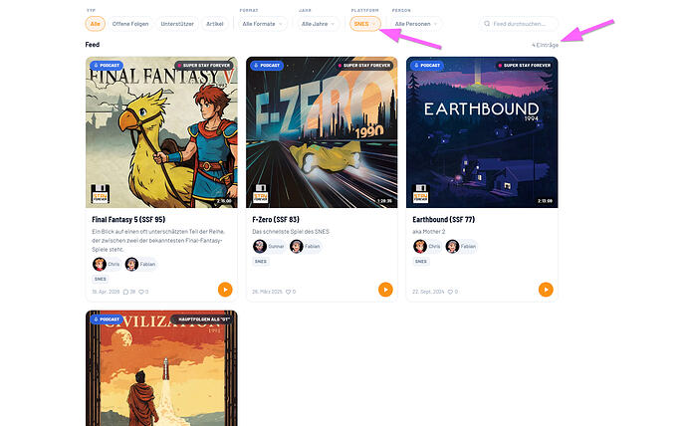Like the Earthbound episode heart icon
The width and height of the screenshot is (687, 426).
pos(449,292)
